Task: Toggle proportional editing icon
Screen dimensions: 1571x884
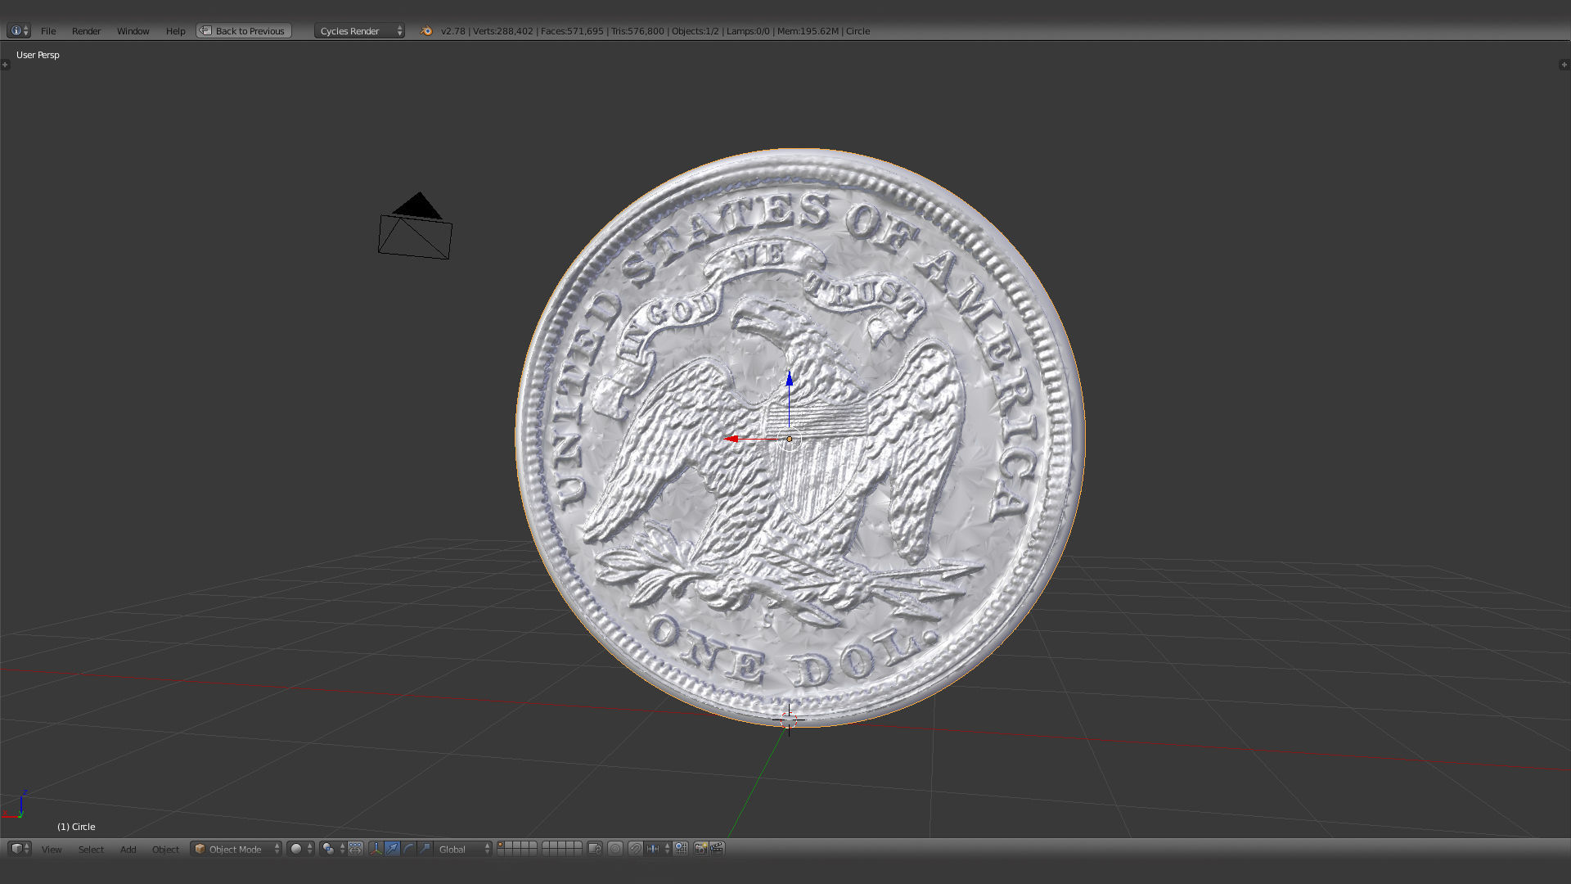Action: tap(615, 849)
